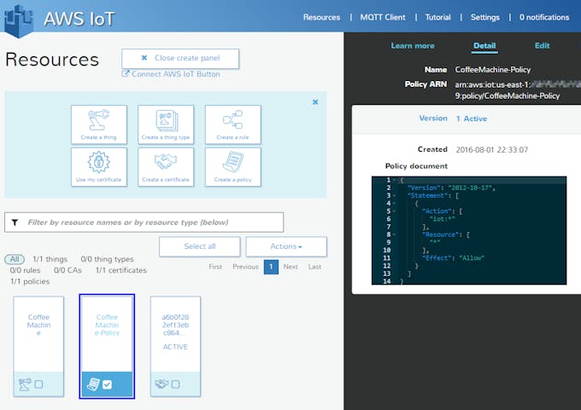Open the Actions dropdown
581x410 pixels.
286,246
